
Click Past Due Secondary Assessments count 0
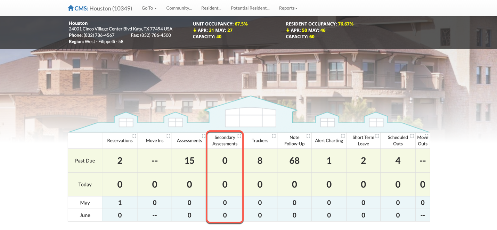click(225, 161)
